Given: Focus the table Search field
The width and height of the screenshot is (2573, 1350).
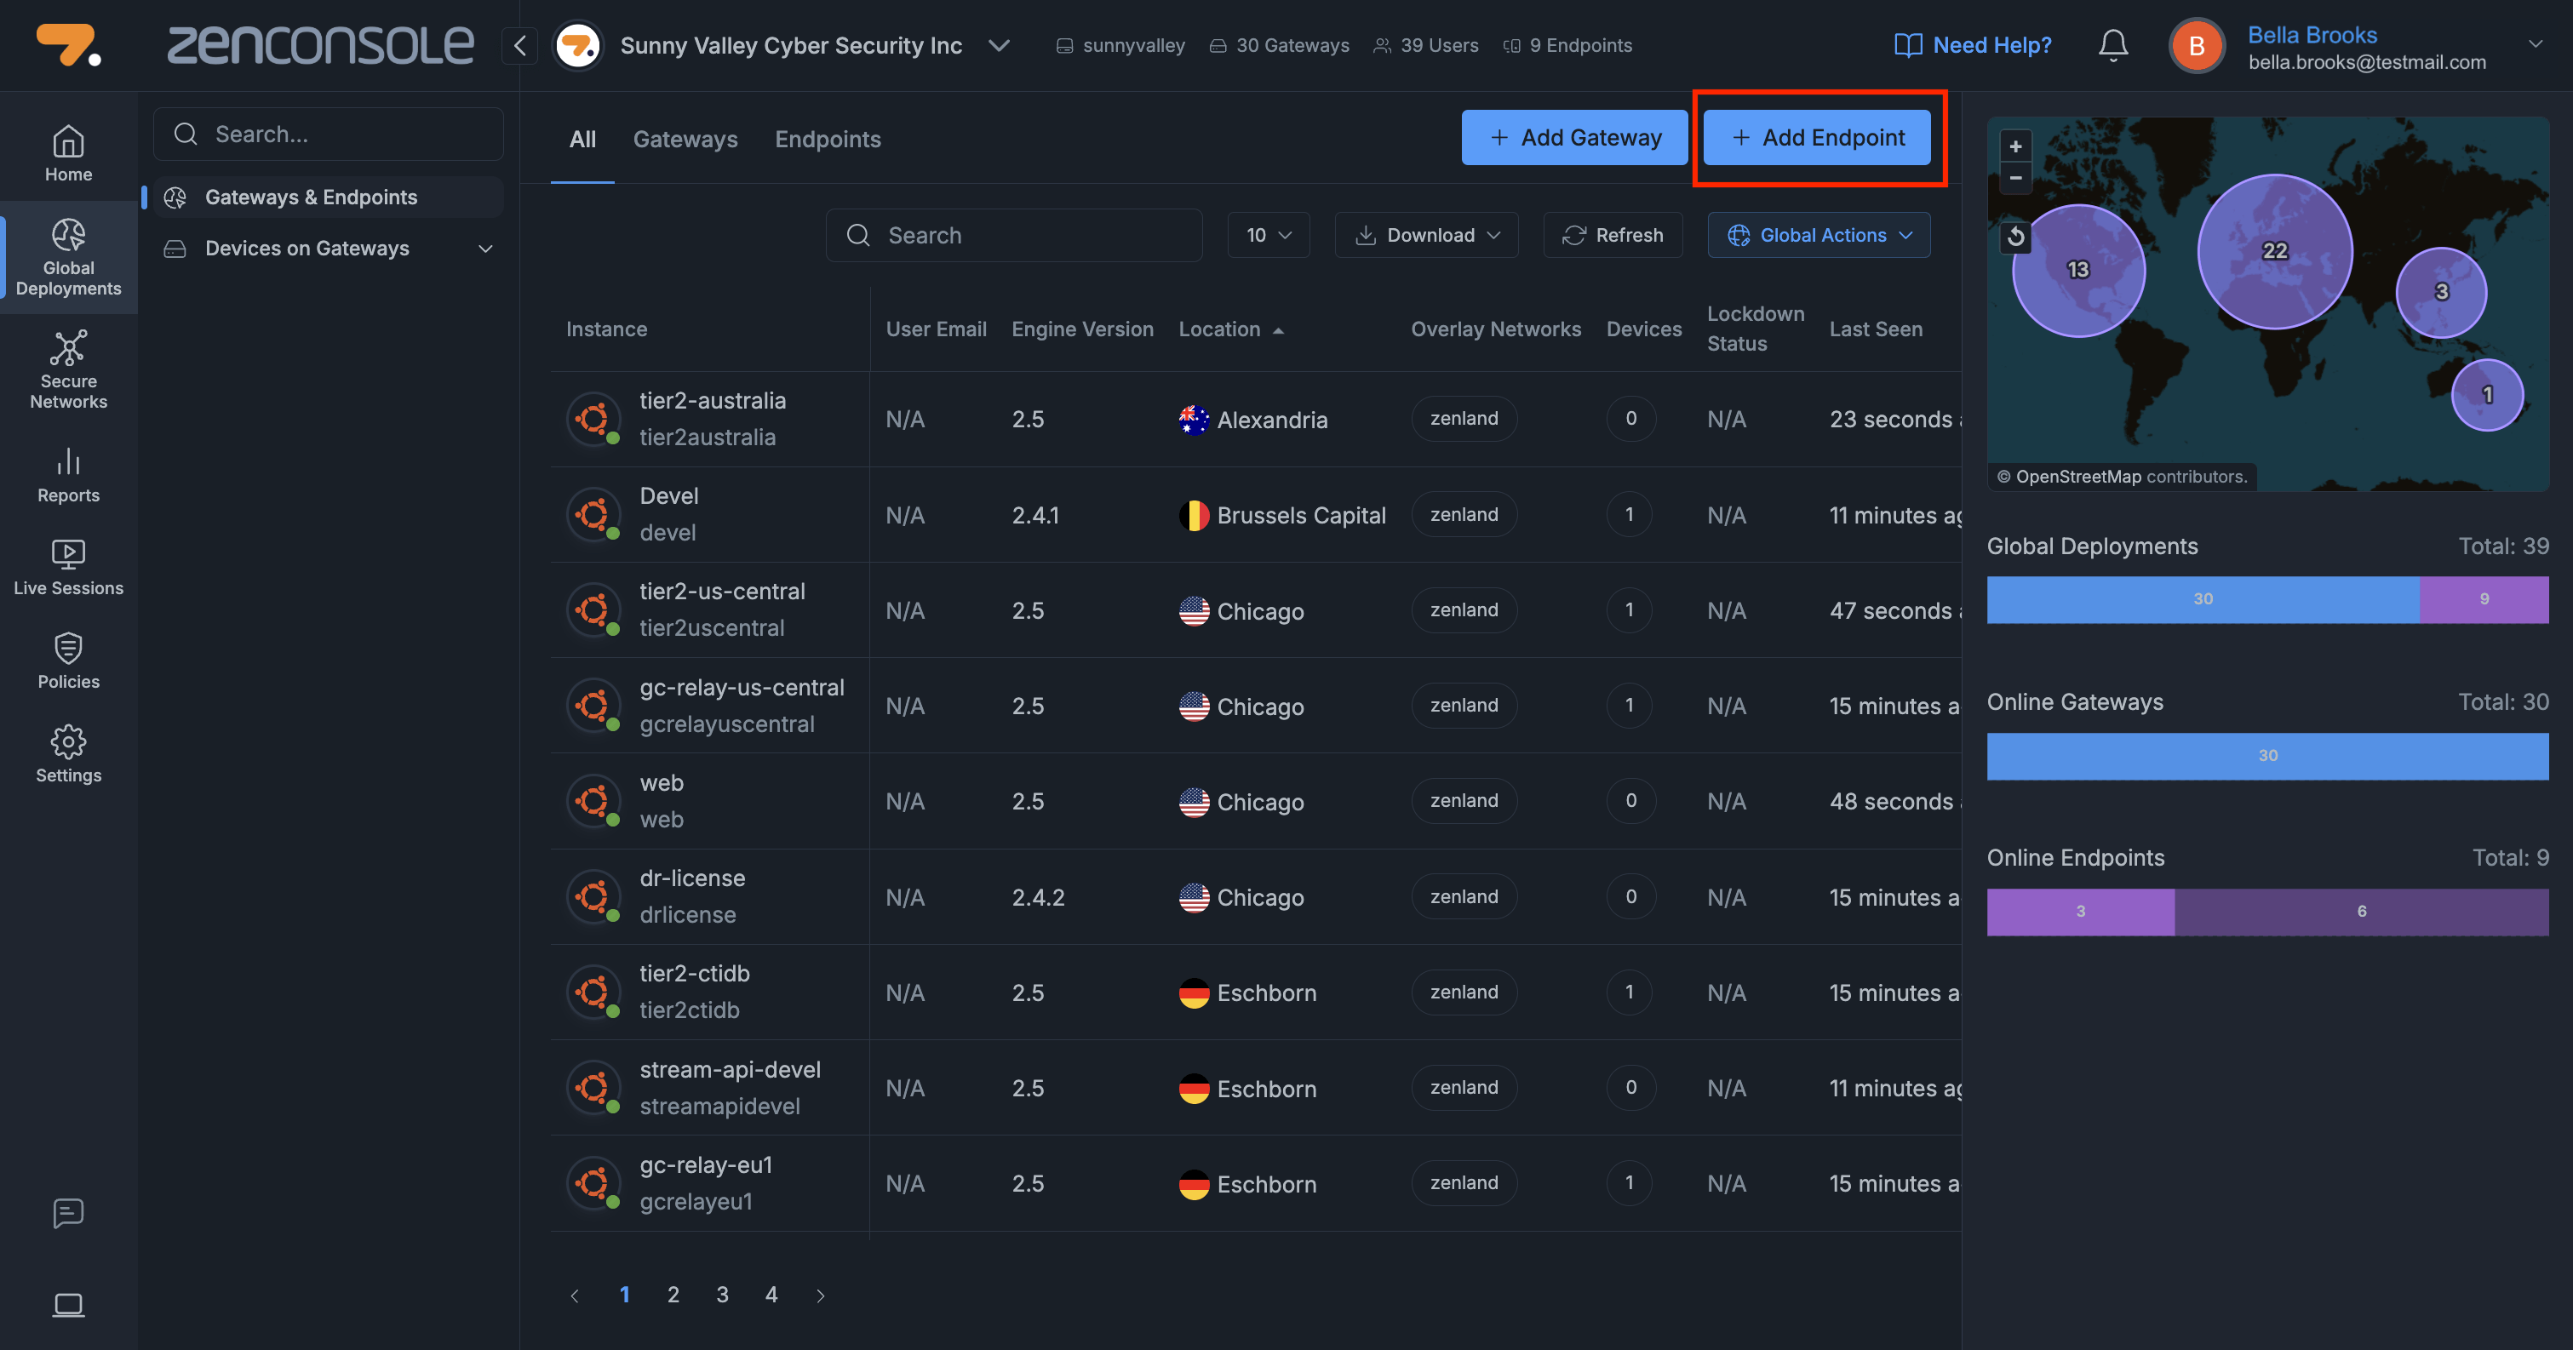Looking at the screenshot, I should point(1014,235).
